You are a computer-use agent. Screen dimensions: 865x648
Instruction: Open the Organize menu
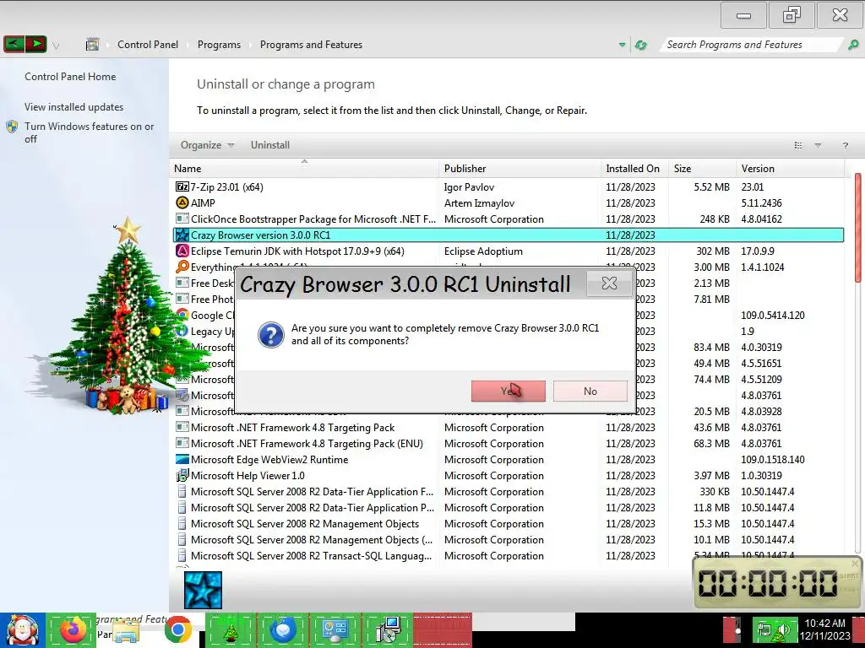click(207, 145)
